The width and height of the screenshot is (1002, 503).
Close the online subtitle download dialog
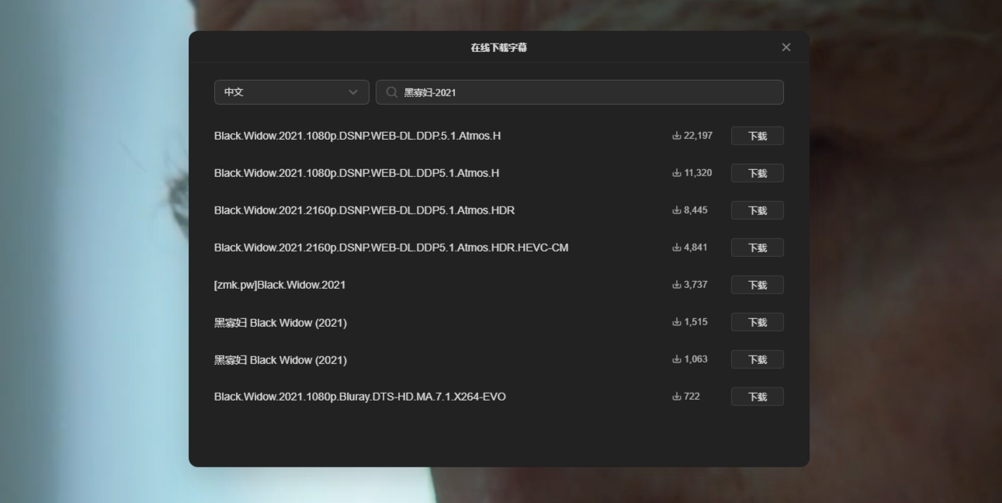click(x=786, y=47)
